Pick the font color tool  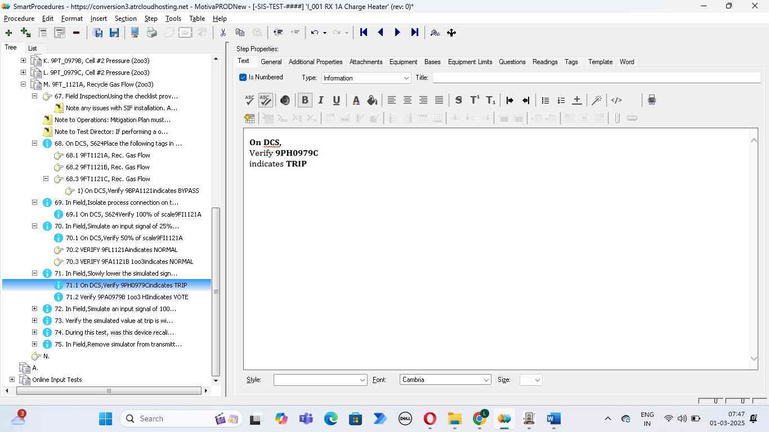coord(356,100)
